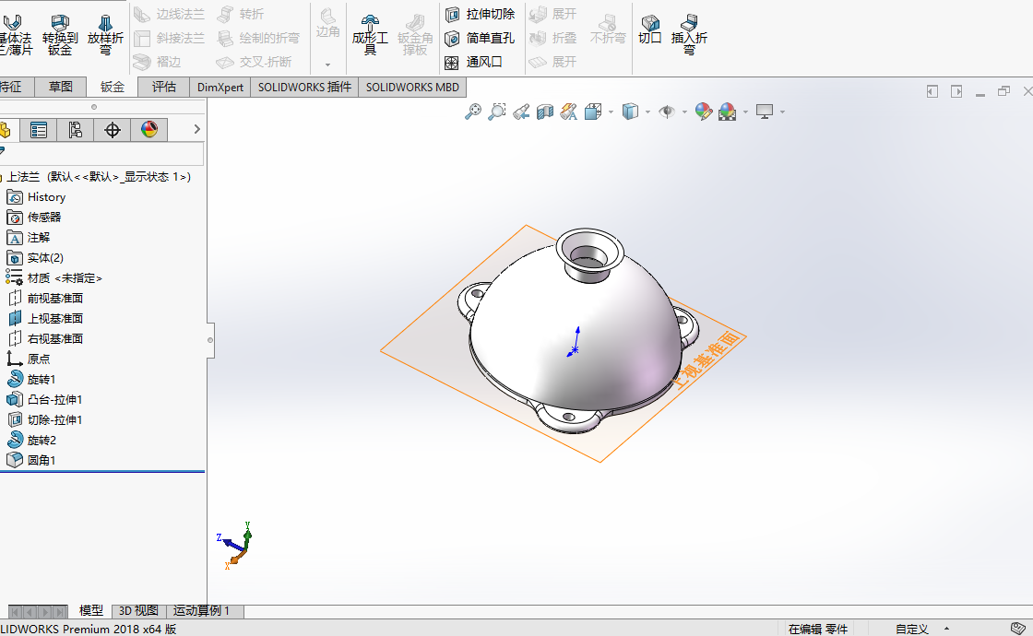The height and width of the screenshot is (636, 1033).
Task: Open the PropertyManager tab icon
Action: point(38,130)
